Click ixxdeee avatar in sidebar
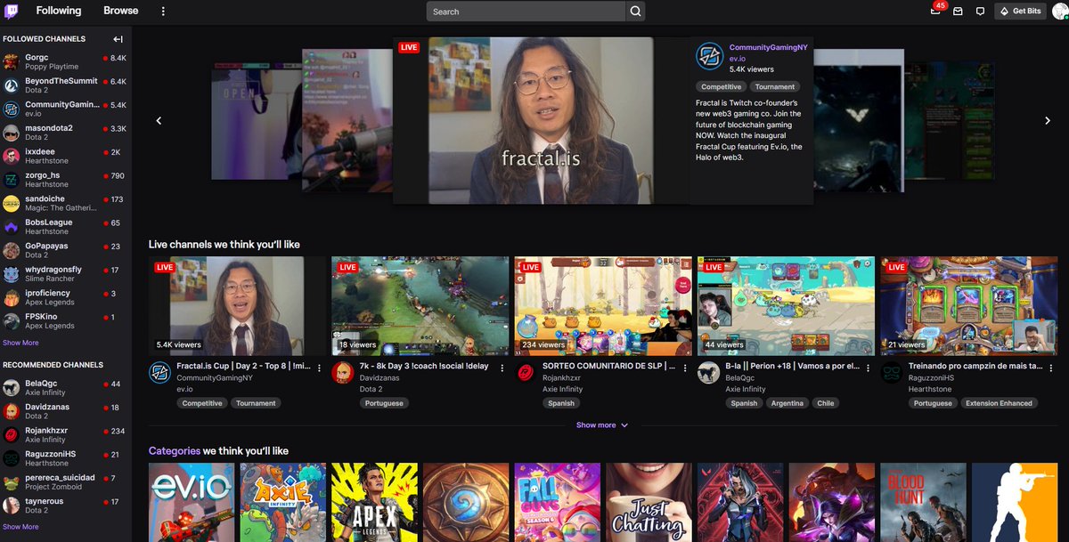This screenshot has height=542, width=1069. (x=11, y=156)
